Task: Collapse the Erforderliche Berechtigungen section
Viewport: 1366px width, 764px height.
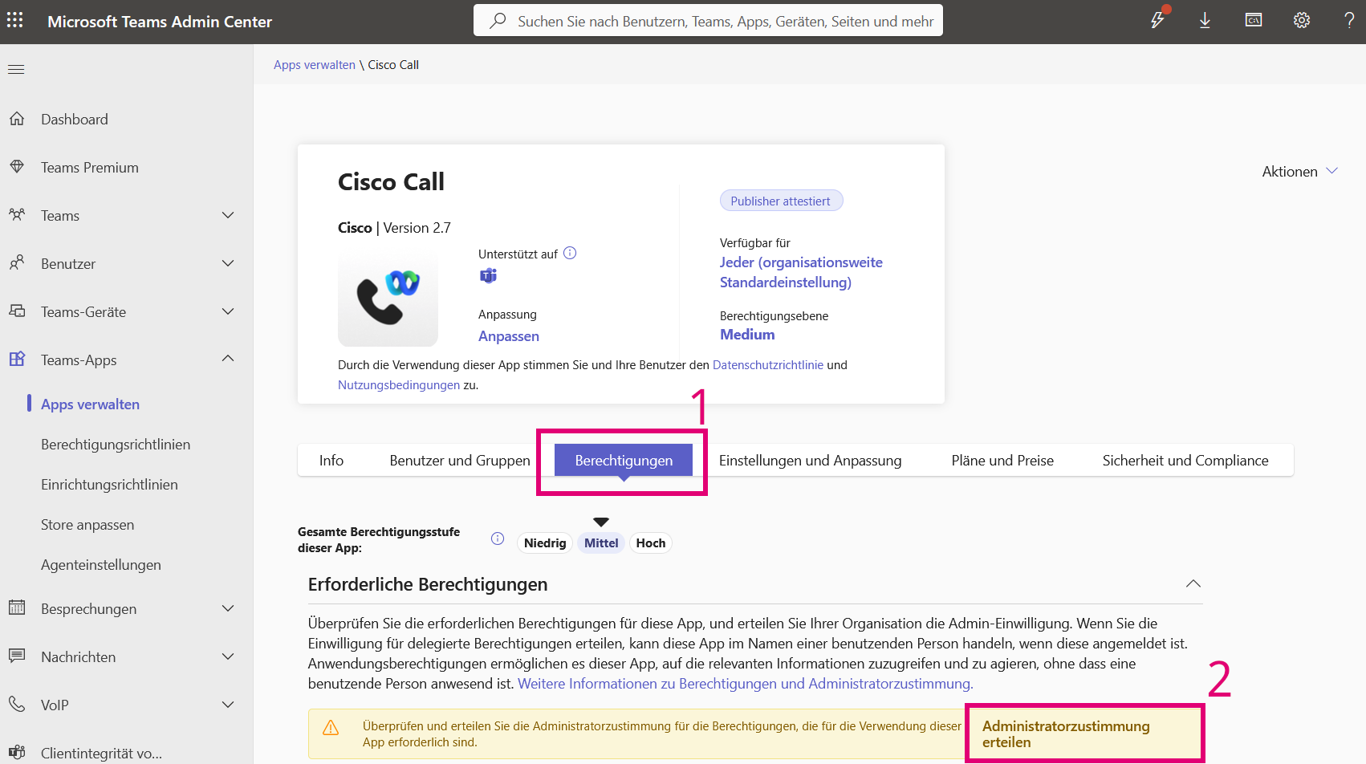Action: (x=1193, y=583)
